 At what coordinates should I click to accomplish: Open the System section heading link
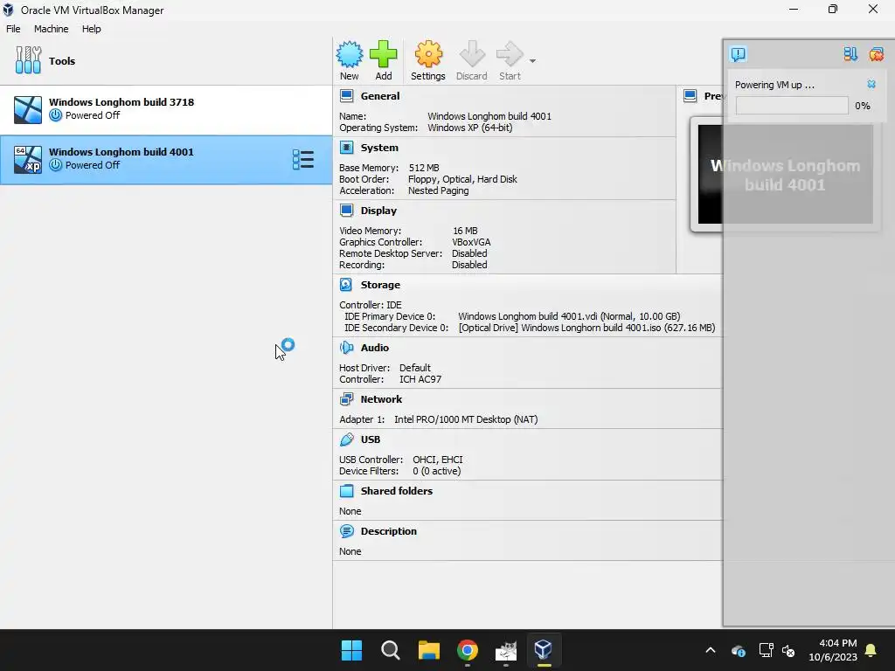379,148
